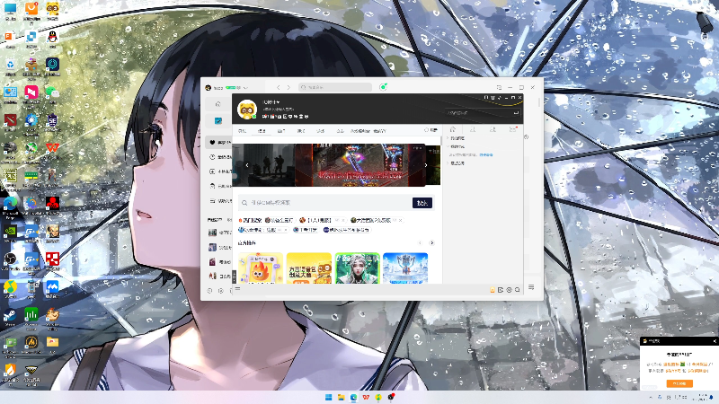
Task: Click the central game banner image
Action: click(360, 165)
